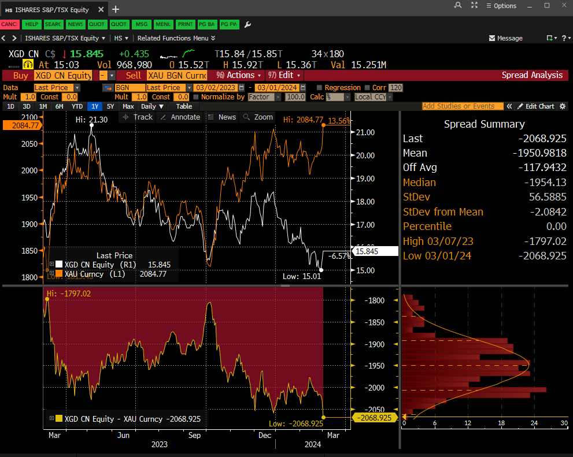
Task: Open the Daily periodicity dropdown
Action: click(152, 106)
